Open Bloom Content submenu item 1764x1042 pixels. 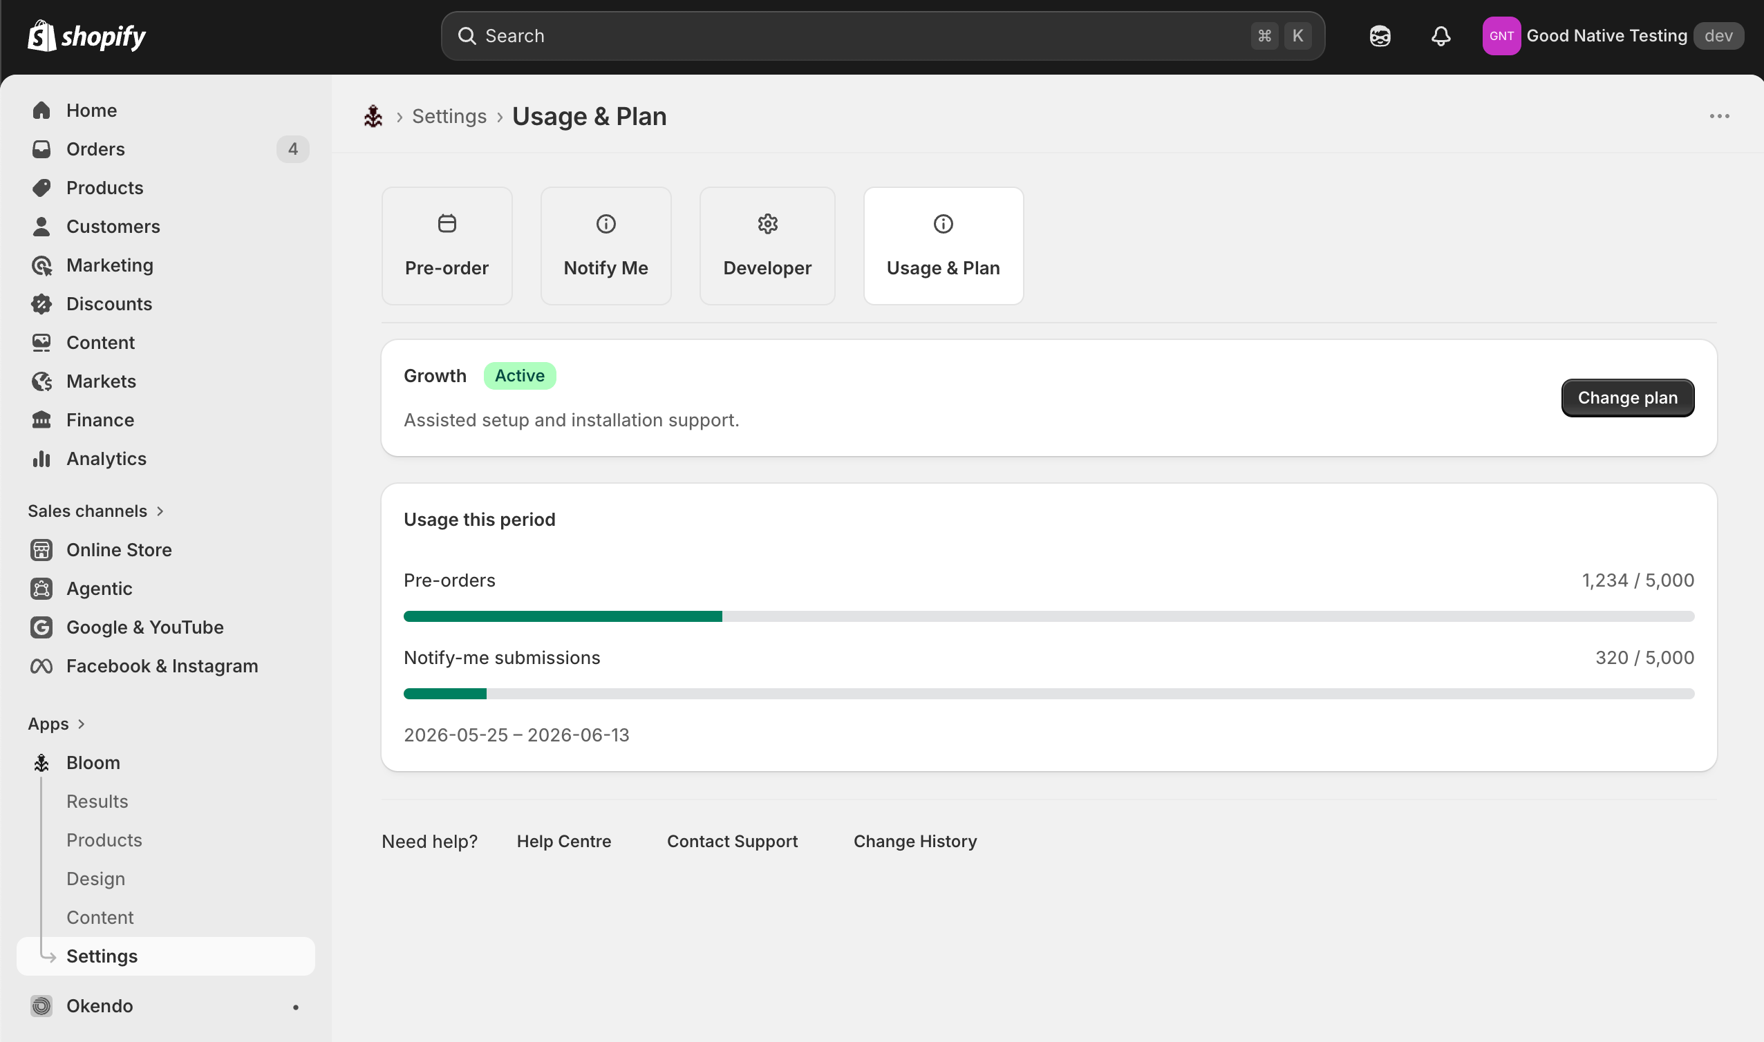tap(100, 917)
